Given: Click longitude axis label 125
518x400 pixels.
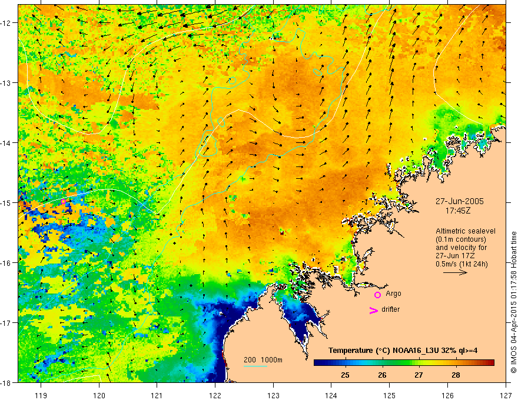Looking at the screenshot, I should (390, 395).
